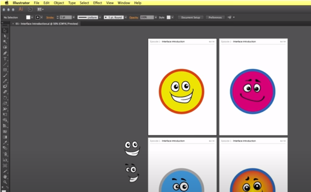Viewport: 311px width, 192px height.
Task: Open the File menu
Action: point(37,3)
